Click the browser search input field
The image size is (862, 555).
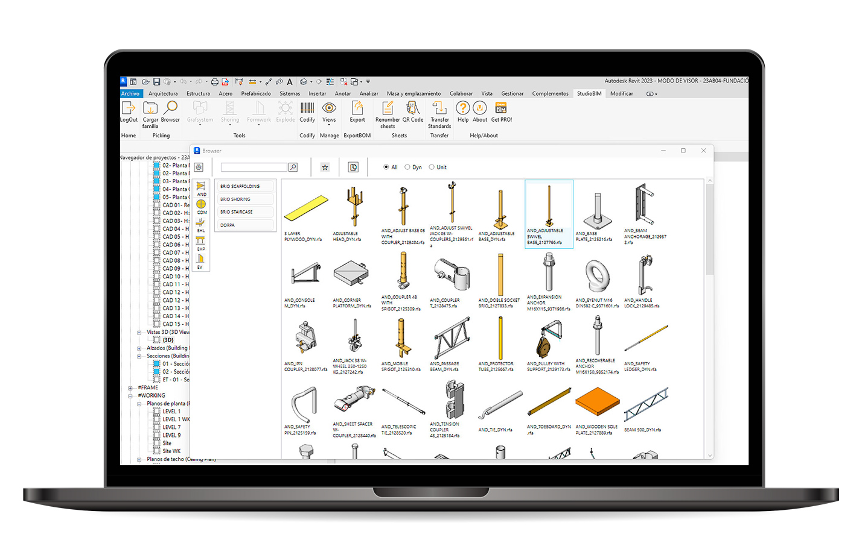(254, 168)
